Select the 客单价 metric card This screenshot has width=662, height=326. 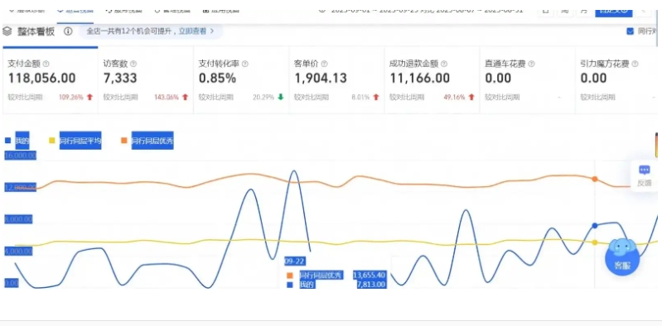(336, 80)
